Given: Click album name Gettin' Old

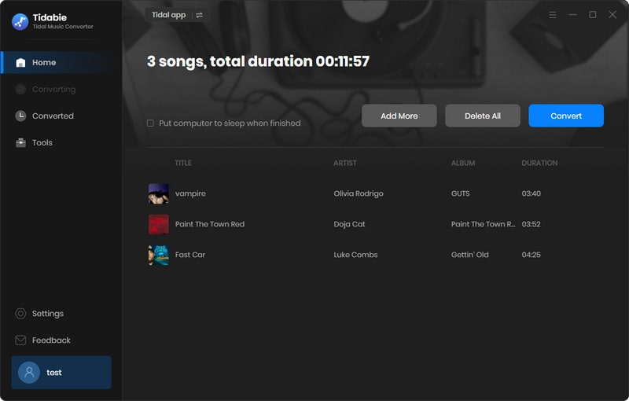Looking at the screenshot, I should point(469,255).
